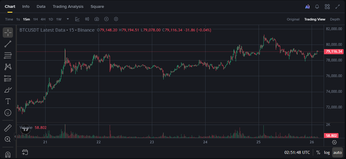The image size is (346, 159).
Task: Toggle the magnet snap mode
Action: click(8, 154)
